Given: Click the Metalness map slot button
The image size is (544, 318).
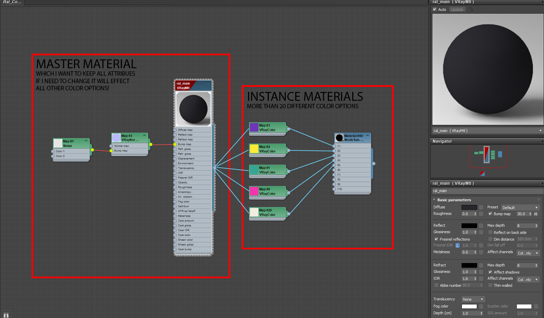Looking at the screenshot, I should (x=481, y=252).
